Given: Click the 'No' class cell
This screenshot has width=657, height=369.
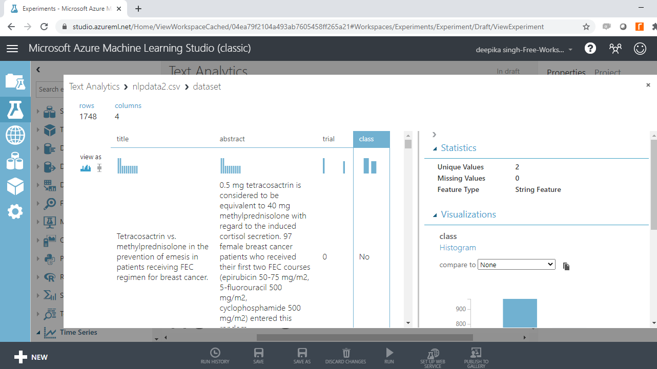Looking at the screenshot, I should [x=364, y=257].
